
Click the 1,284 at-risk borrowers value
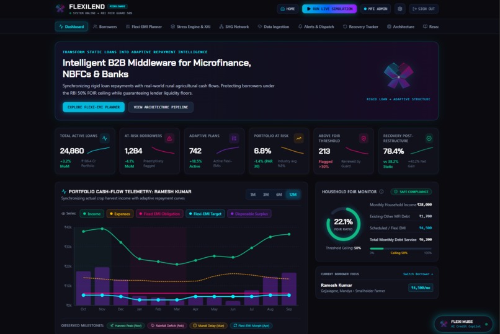[x=133, y=151]
